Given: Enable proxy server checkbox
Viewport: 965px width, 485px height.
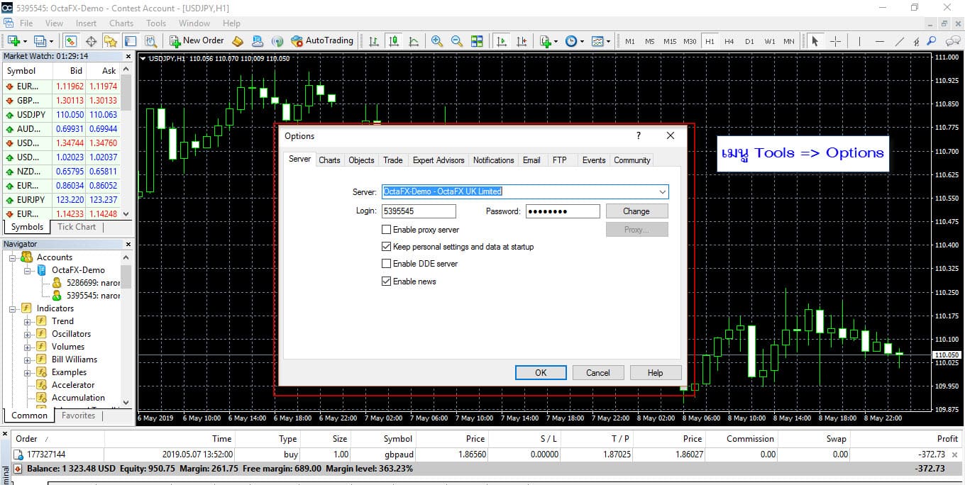Looking at the screenshot, I should 387,230.
